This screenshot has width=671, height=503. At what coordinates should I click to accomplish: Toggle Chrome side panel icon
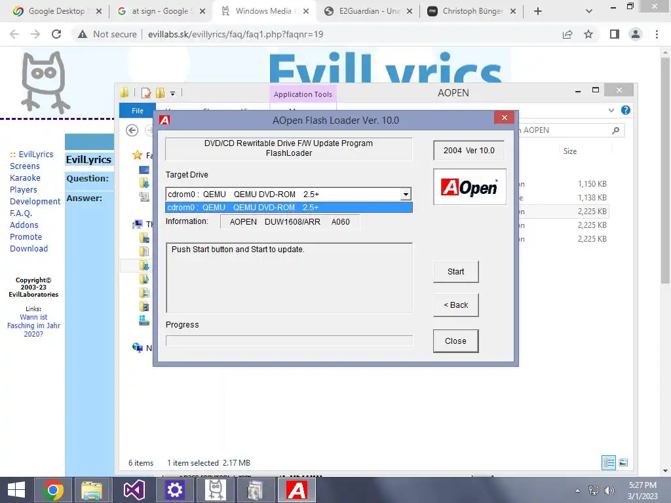click(615, 34)
